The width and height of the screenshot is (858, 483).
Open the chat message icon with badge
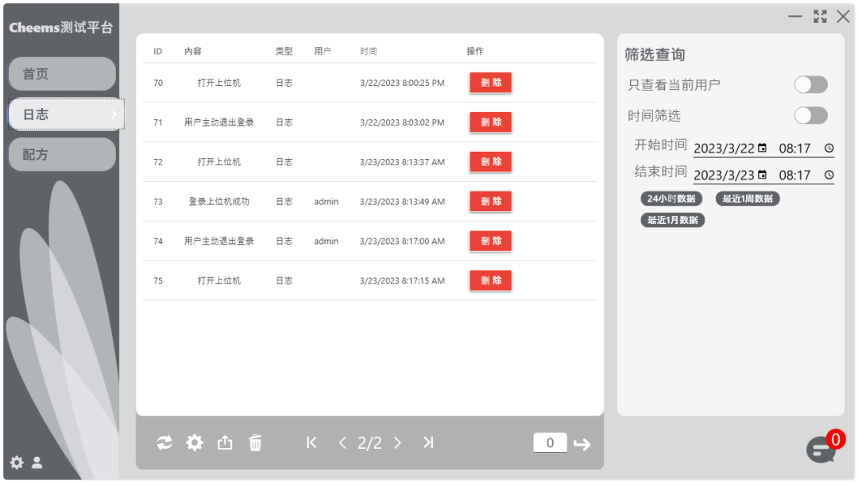(821, 450)
